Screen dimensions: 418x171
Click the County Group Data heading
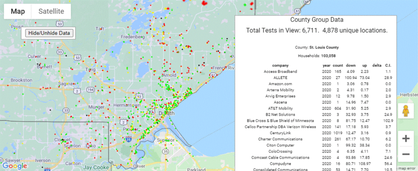pos(317,20)
